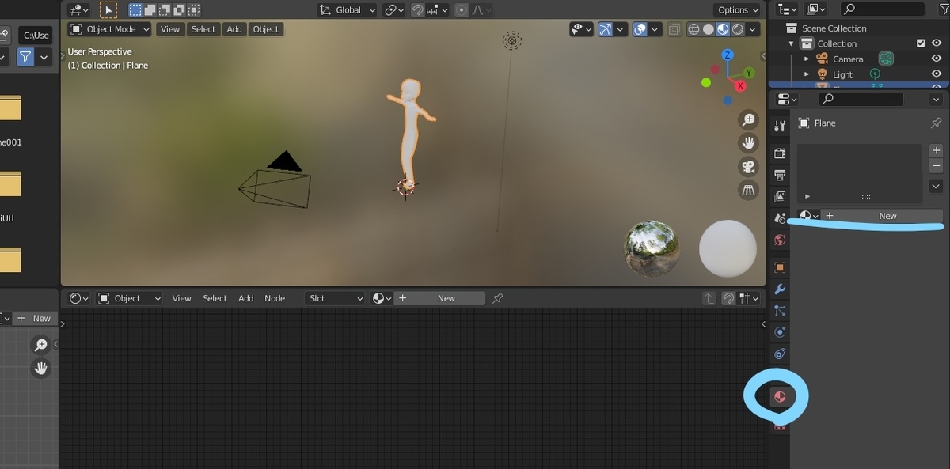Viewport: 950px width, 469px height.
Task: Select the Tweak select tool arrow
Action: point(108,9)
